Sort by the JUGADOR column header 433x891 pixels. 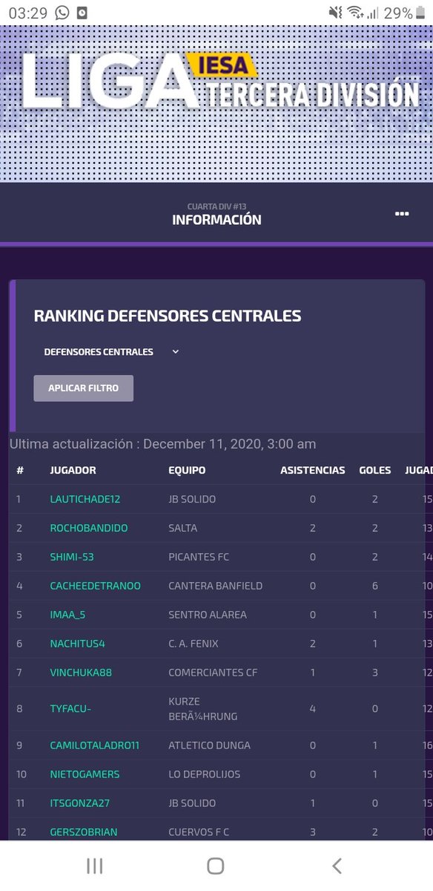[73, 470]
